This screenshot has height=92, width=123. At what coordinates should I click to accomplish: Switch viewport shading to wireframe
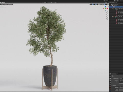click(101, 4)
